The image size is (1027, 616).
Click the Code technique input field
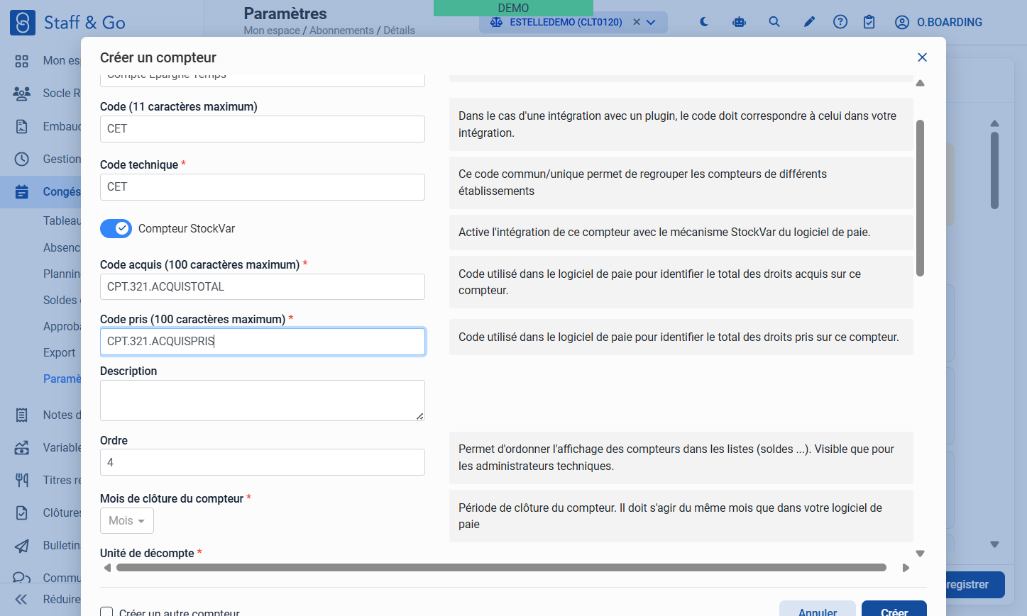point(263,187)
